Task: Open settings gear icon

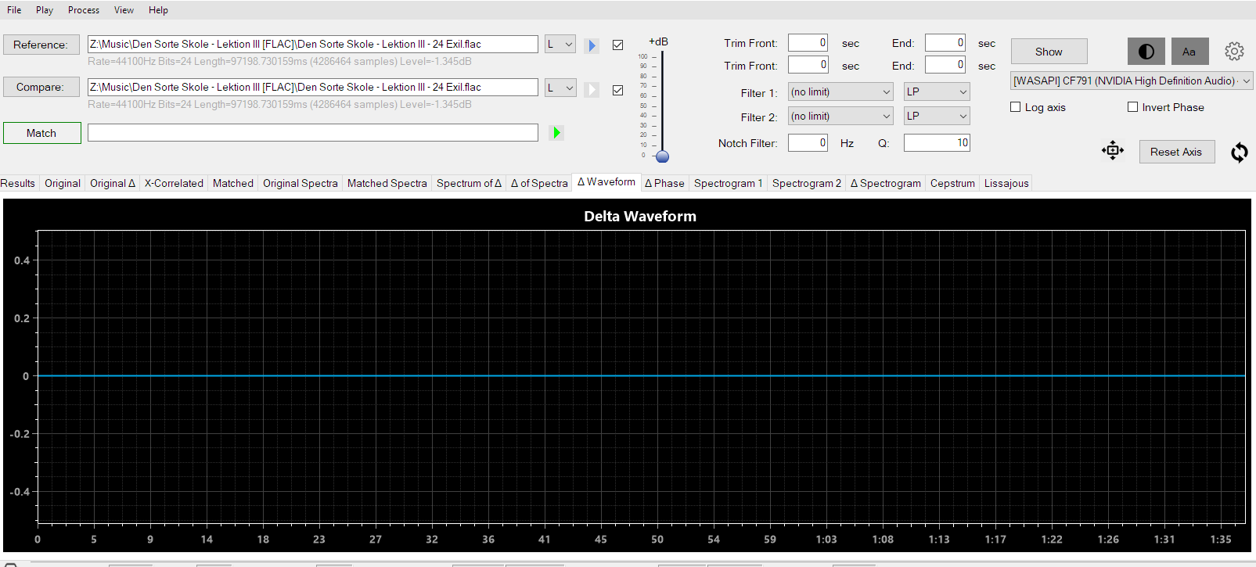Action: 1234,52
